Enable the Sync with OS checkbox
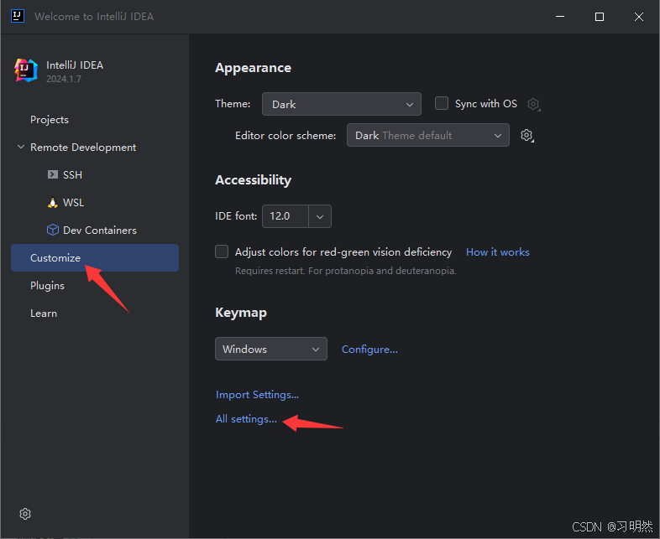Viewport: 660px width, 539px height. pos(441,103)
